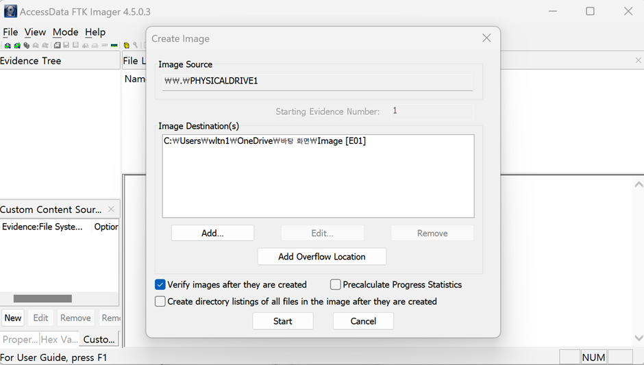644x365 pixels.
Task: Click the Custom Content horizontal scrollbar thumb
Action: click(42, 299)
